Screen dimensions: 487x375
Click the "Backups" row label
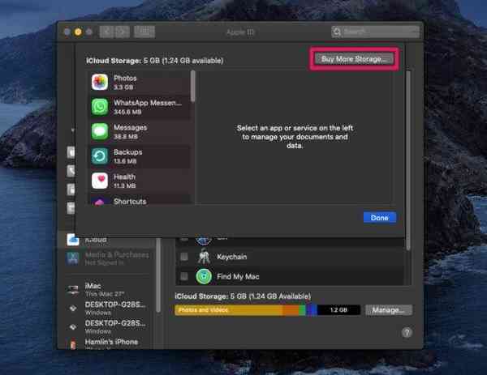[127, 152]
